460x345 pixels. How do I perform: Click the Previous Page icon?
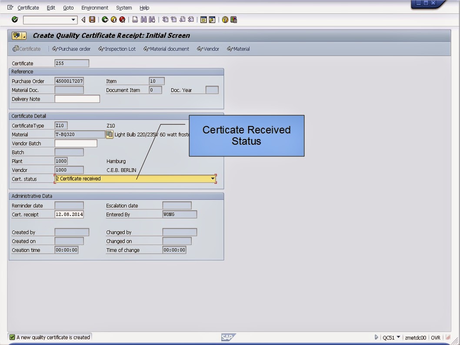(174, 20)
